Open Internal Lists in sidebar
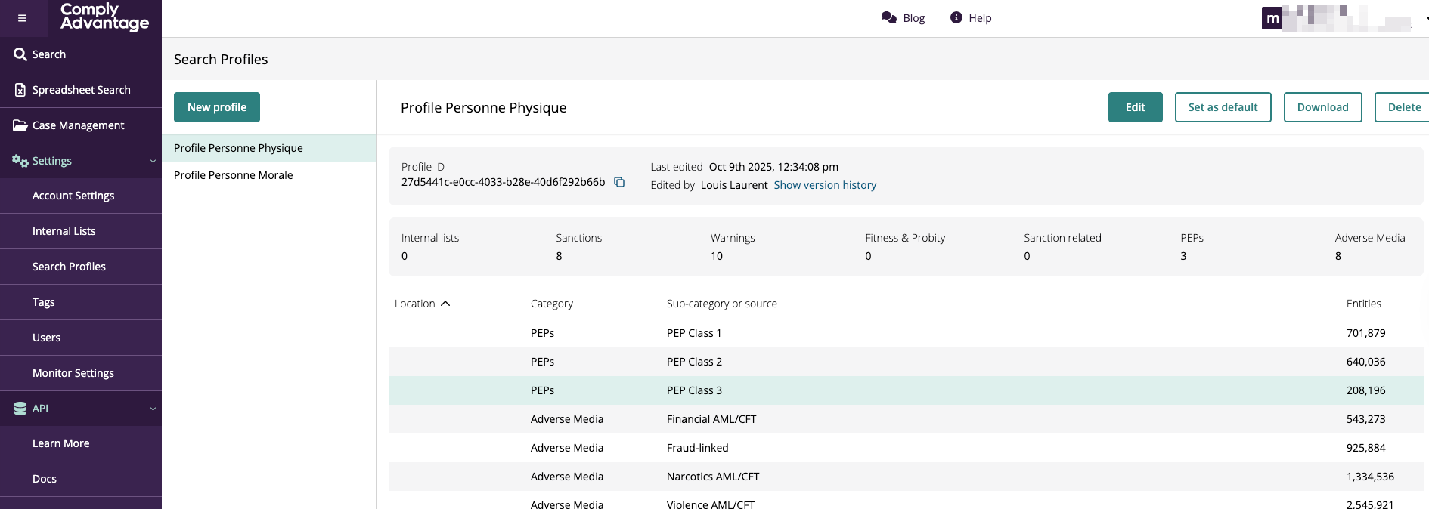 coord(64,231)
